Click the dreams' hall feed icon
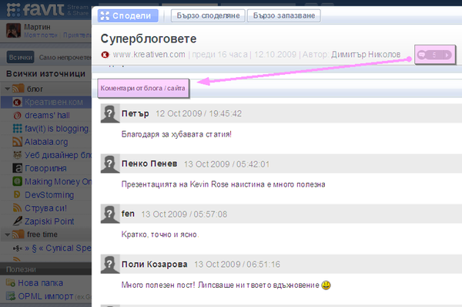Screen dimensions: 462x307 point(17,116)
